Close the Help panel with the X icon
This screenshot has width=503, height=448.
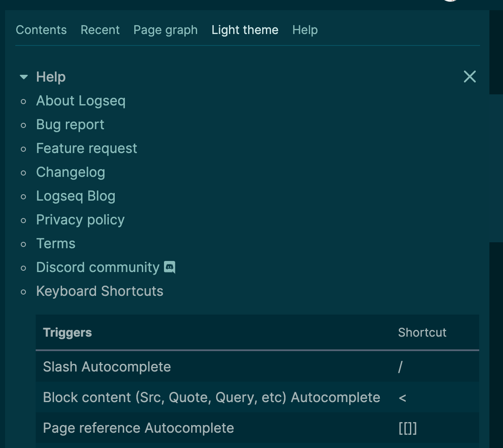469,77
